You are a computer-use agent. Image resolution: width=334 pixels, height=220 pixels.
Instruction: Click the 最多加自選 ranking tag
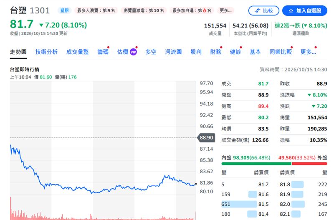pos(192,10)
